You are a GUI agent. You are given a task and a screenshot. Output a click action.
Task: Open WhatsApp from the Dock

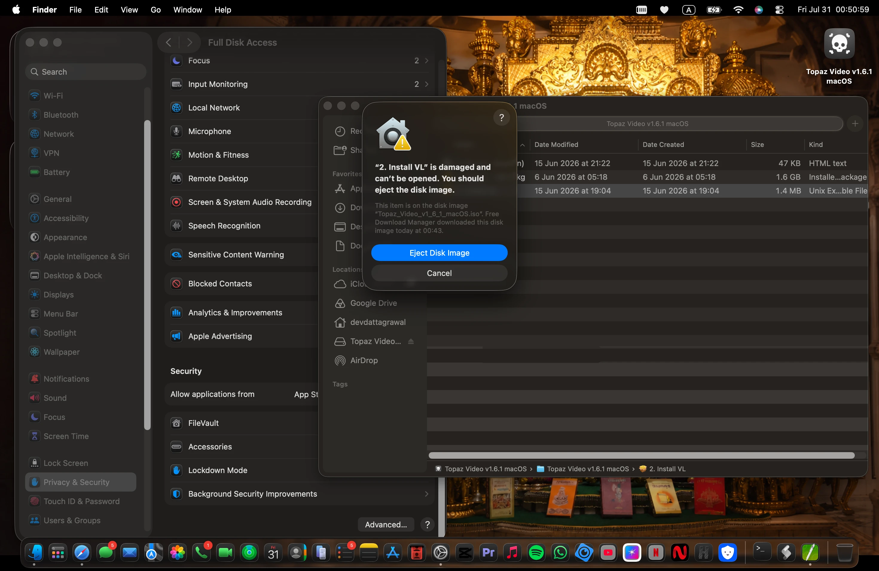tap(560, 552)
